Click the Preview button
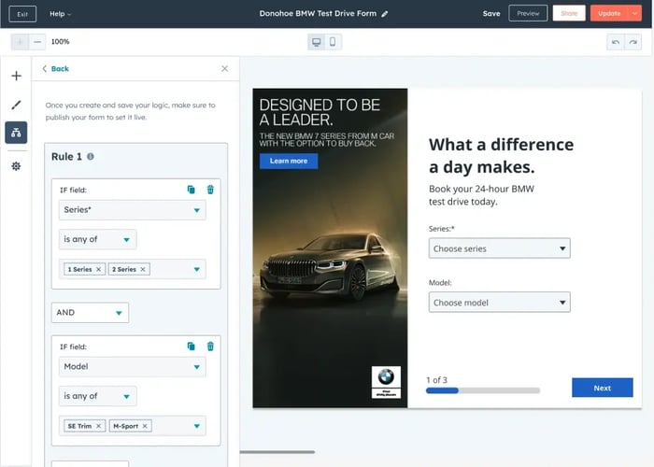 point(528,13)
